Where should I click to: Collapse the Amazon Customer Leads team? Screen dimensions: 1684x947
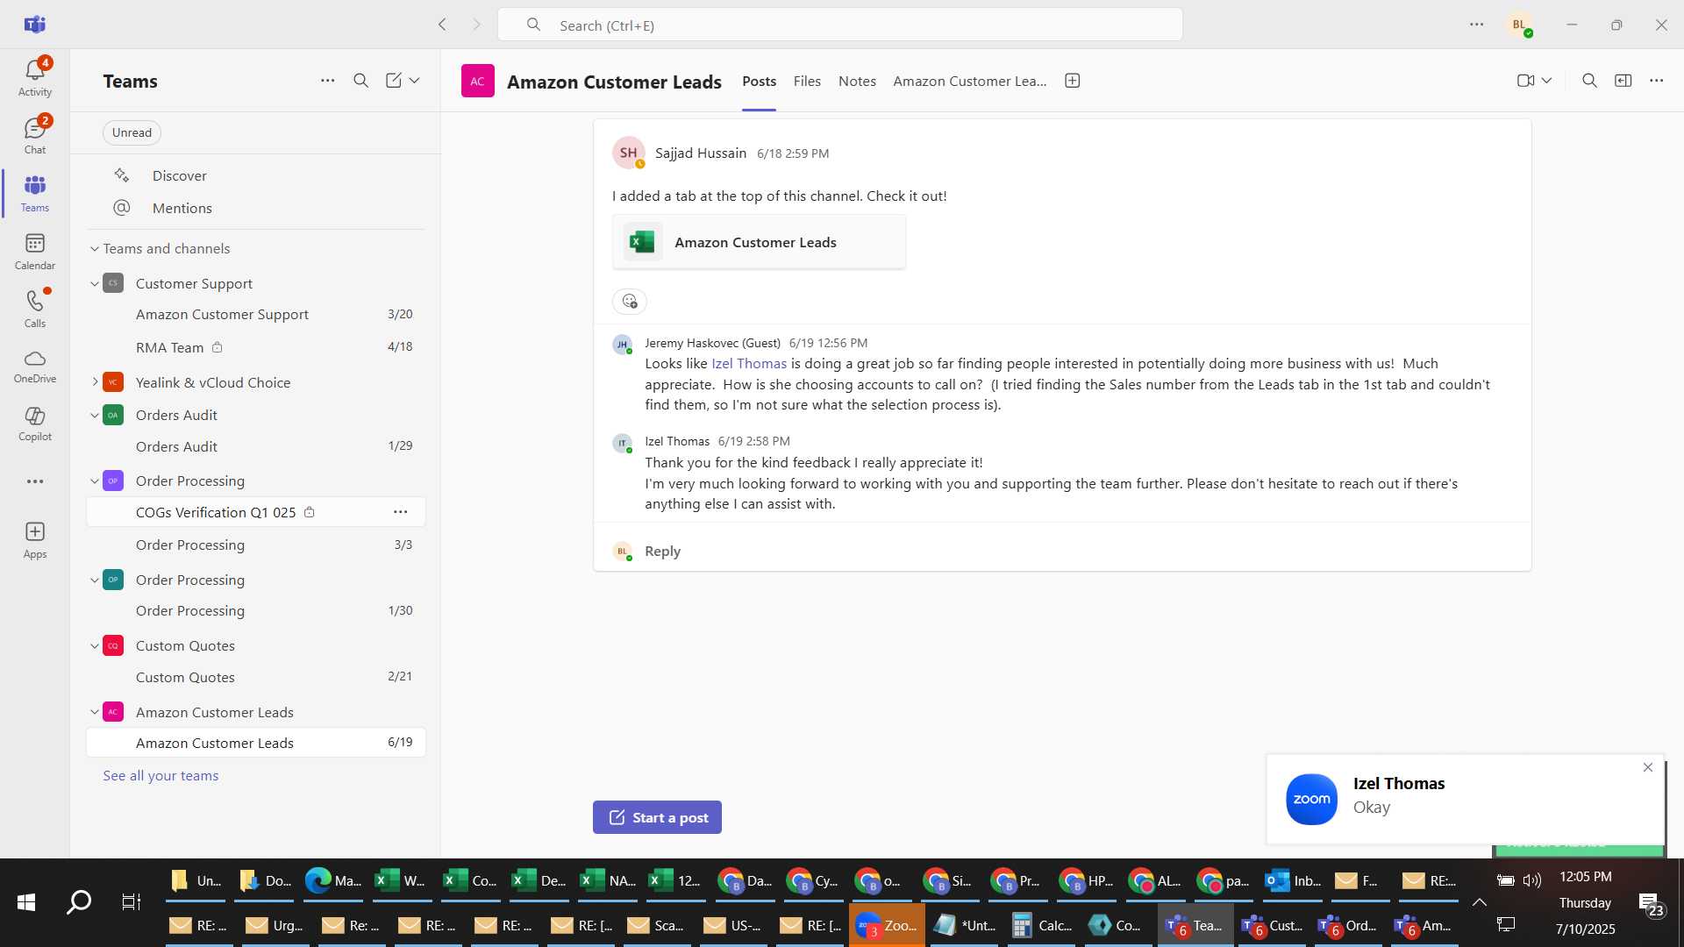[x=95, y=712]
